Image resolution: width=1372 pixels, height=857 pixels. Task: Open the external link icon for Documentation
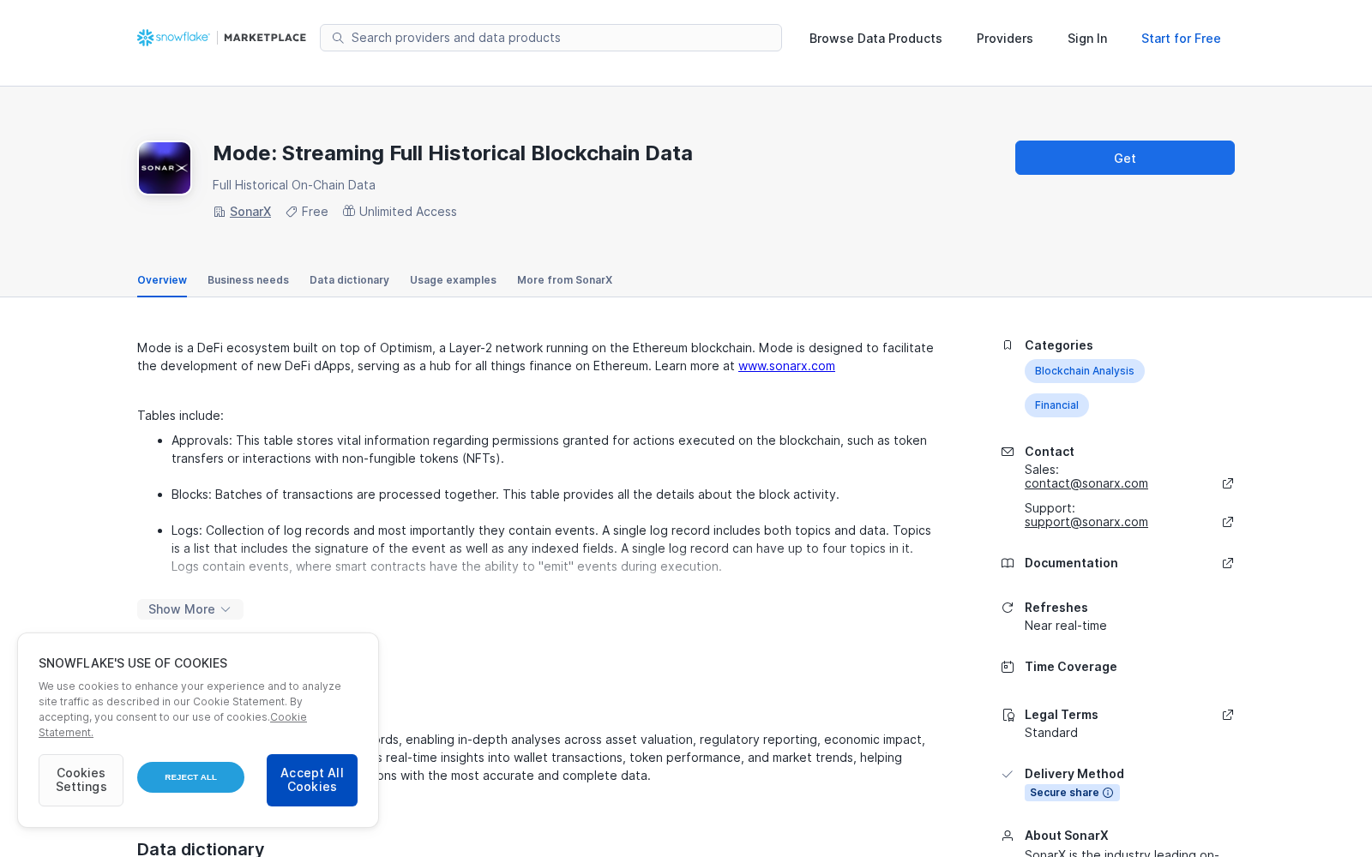(1228, 563)
